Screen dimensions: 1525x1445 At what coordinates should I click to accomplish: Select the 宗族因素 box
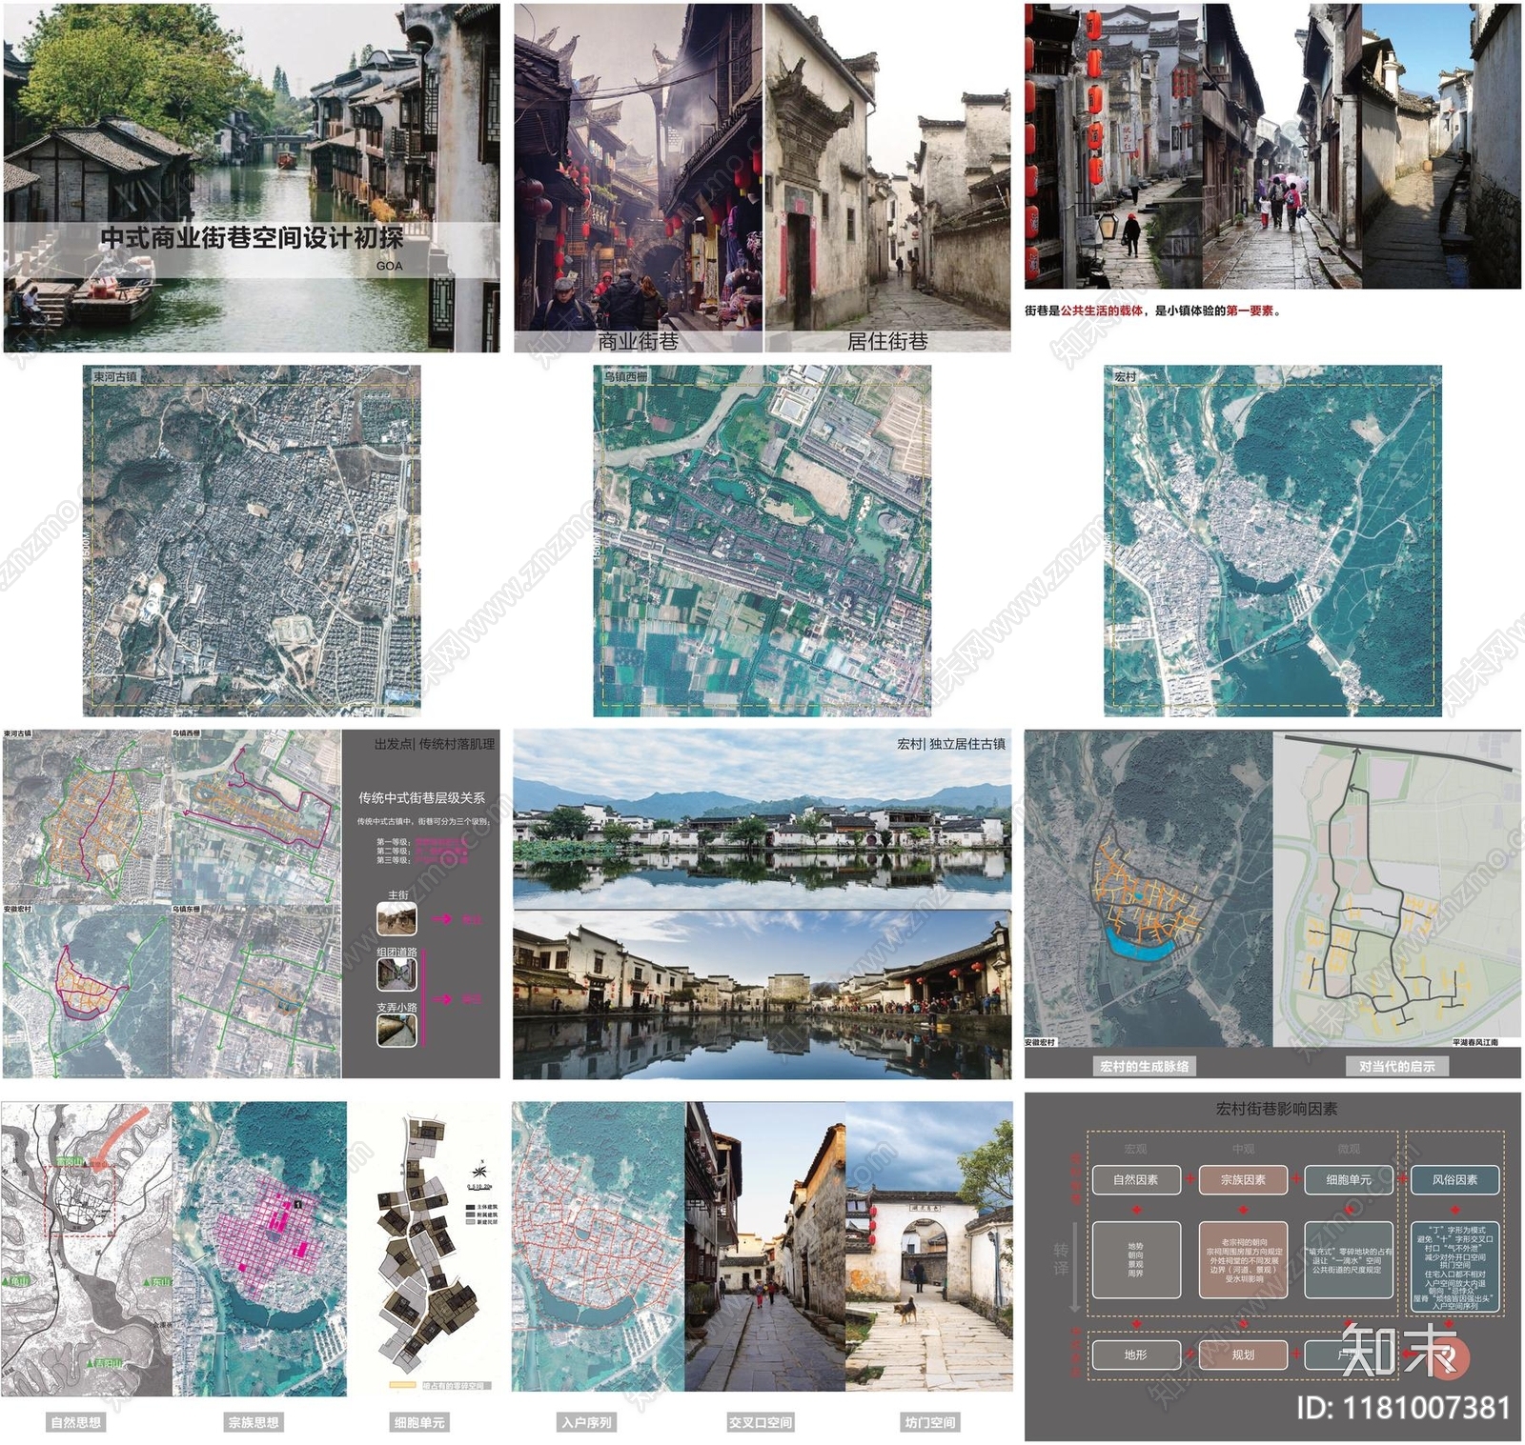coord(1243,1179)
